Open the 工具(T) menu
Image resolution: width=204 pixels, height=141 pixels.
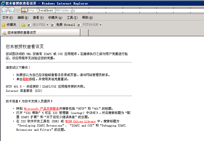pos(72,17)
